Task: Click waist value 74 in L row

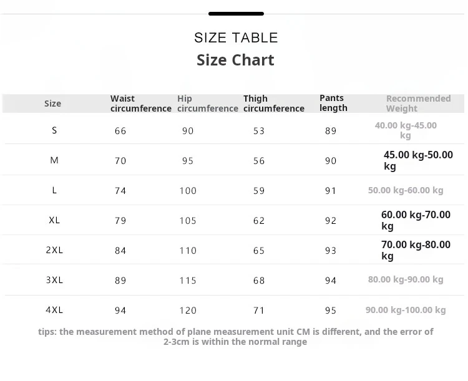Action: (x=120, y=191)
